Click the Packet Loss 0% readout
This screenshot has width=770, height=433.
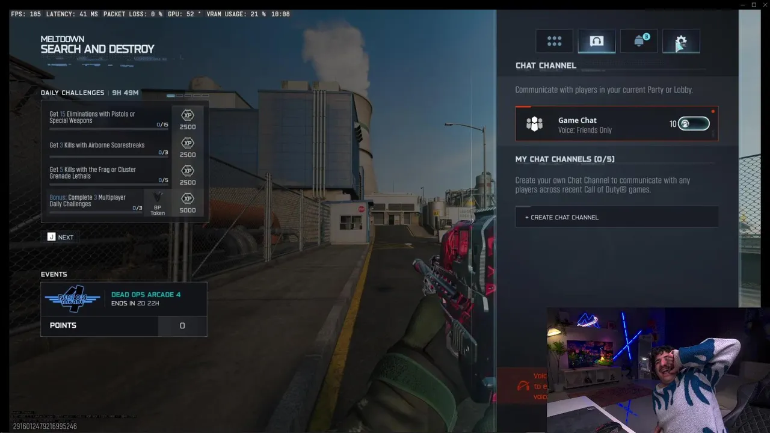133,14
